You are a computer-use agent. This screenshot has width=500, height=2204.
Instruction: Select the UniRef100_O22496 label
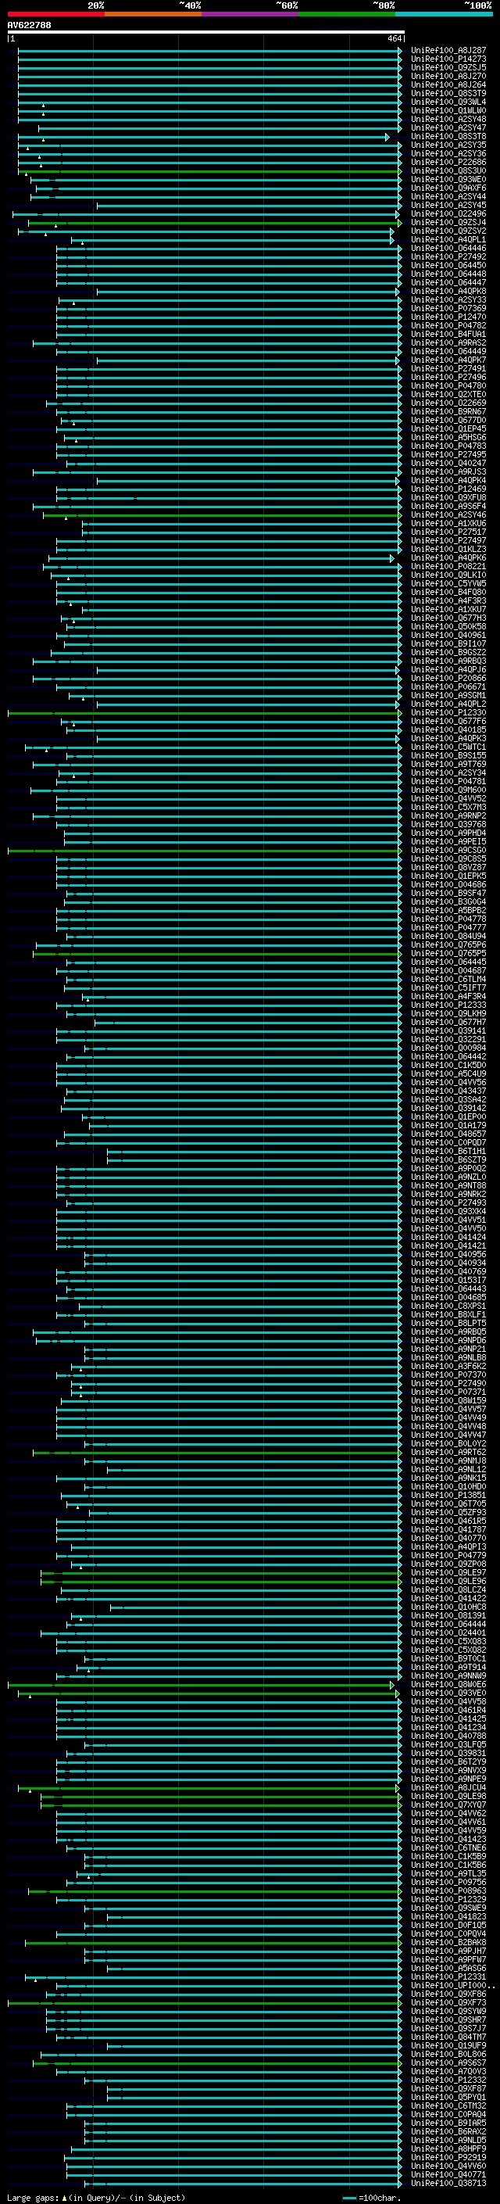click(448, 214)
